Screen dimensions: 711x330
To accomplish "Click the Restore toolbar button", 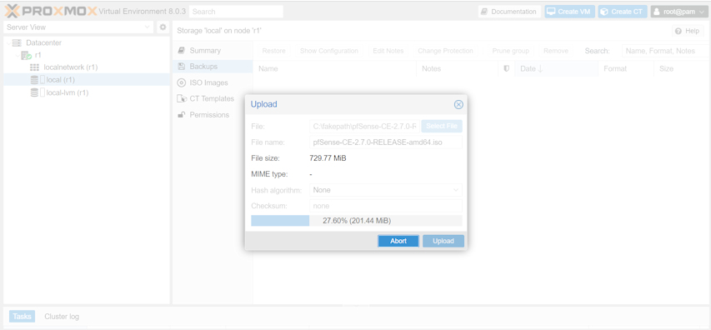I will tap(274, 51).
